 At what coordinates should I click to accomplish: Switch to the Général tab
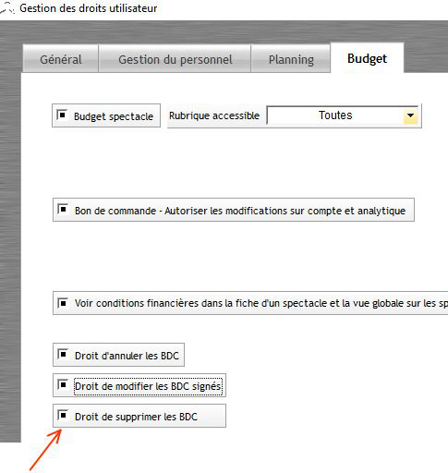point(61,59)
